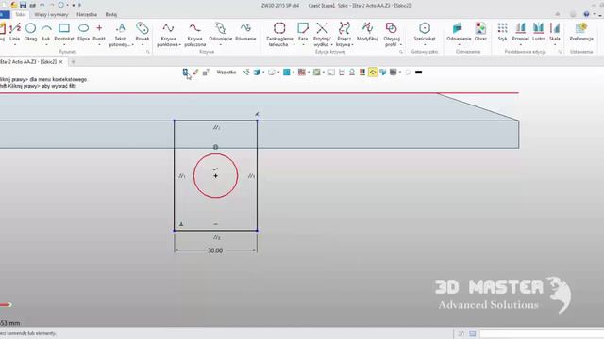Select the Faza (chamfer) tool
The height and width of the screenshot is (339, 604).
[x=303, y=31]
